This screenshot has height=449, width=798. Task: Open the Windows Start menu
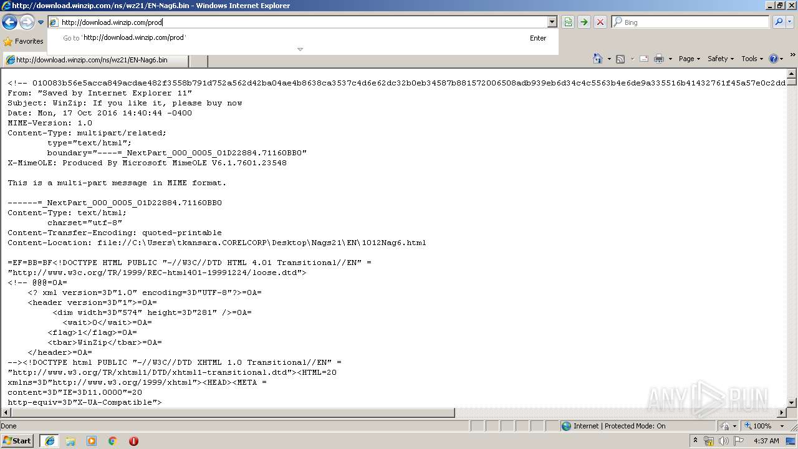pyautogui.click(x=17, y=440)
